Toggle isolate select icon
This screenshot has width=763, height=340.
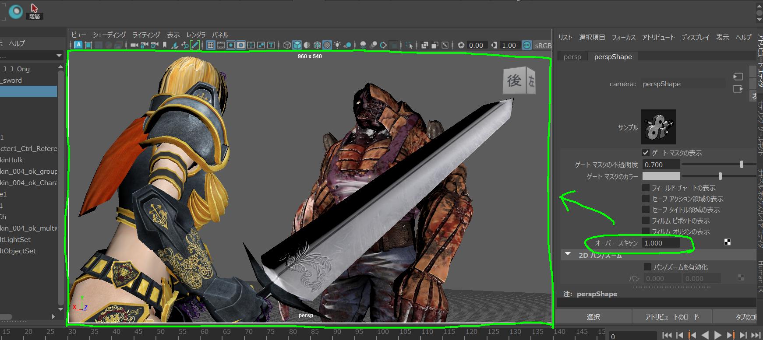409,45
